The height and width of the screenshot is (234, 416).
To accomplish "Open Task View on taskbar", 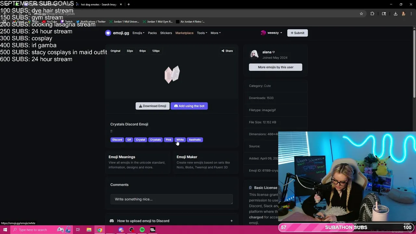I will click(78, 230).
